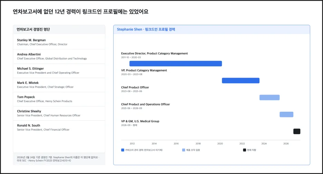Screen dimensions: 323x174
Task: Click the Michael S. Ettinger name
Action: (30, 68)
